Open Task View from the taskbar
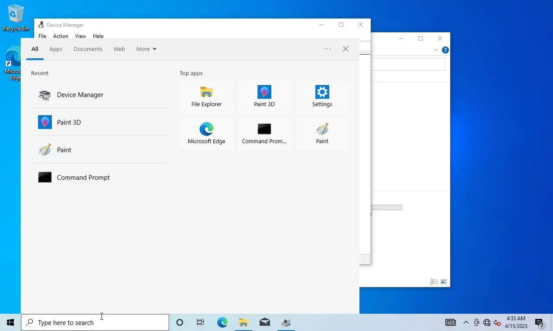Viewport: 553px width, 331px height. tap(200, 322)
